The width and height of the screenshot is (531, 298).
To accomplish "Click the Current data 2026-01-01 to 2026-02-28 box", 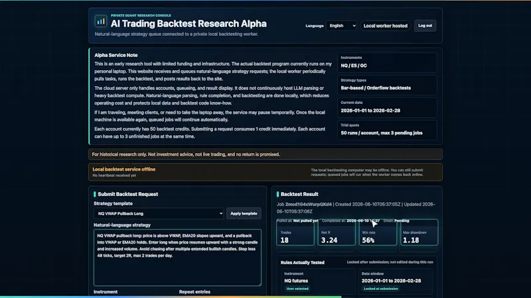I will pos(387,107).
